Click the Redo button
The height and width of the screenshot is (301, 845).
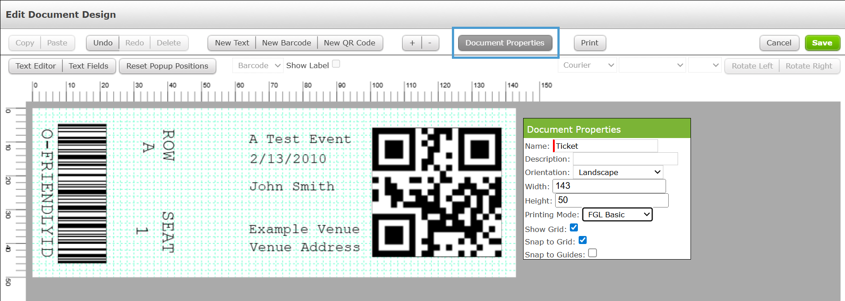point(134,43)
